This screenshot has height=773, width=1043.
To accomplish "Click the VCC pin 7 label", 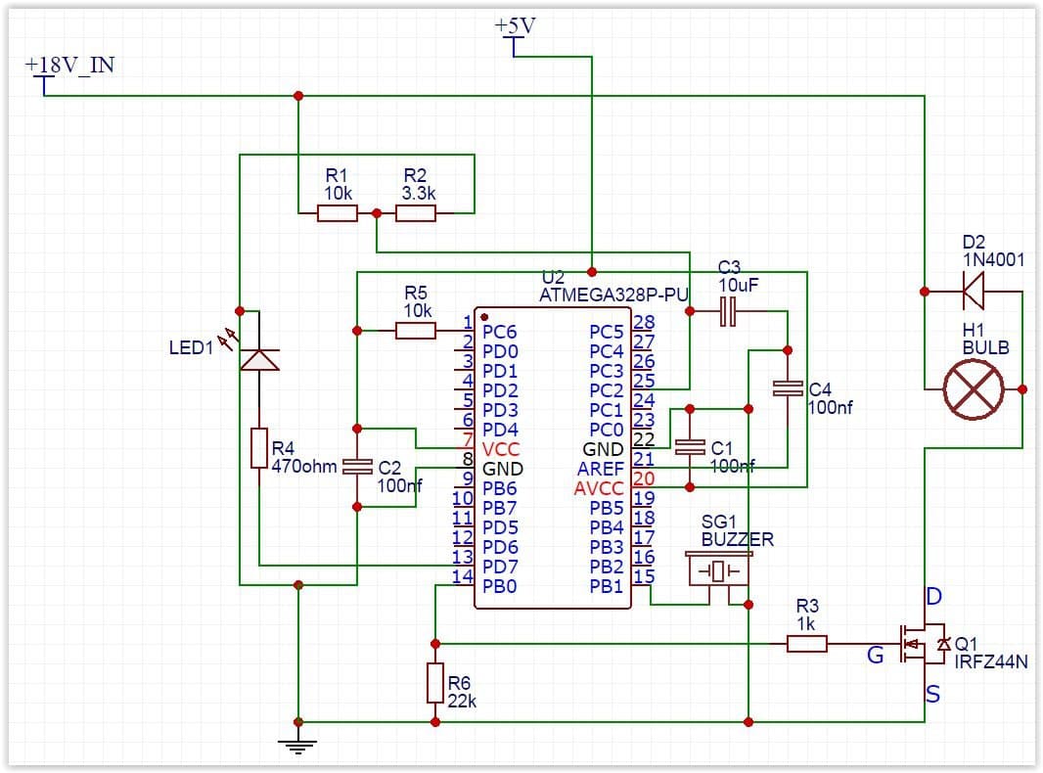I will tap(500, 450).
